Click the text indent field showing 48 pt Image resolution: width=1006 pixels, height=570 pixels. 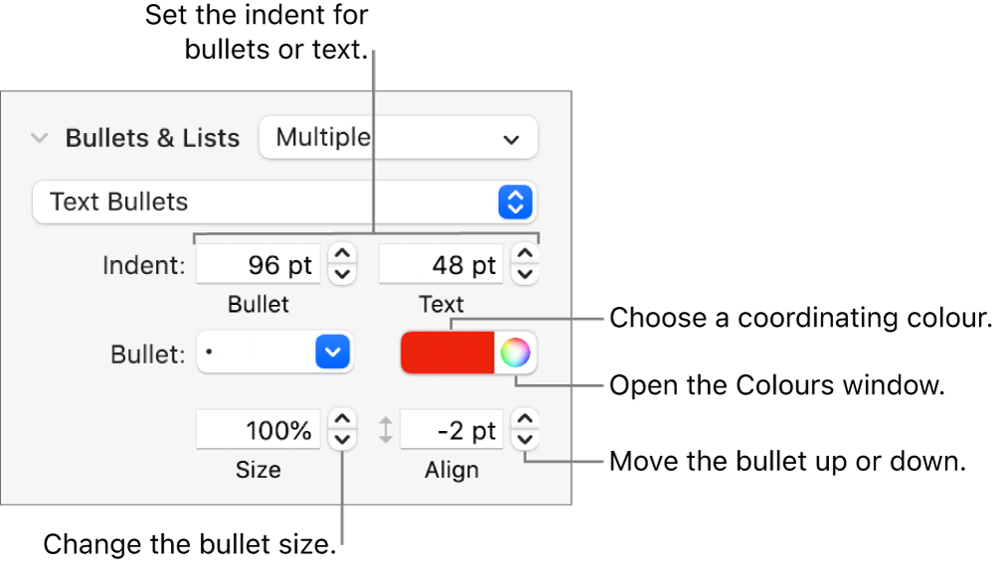coord(442,265)
